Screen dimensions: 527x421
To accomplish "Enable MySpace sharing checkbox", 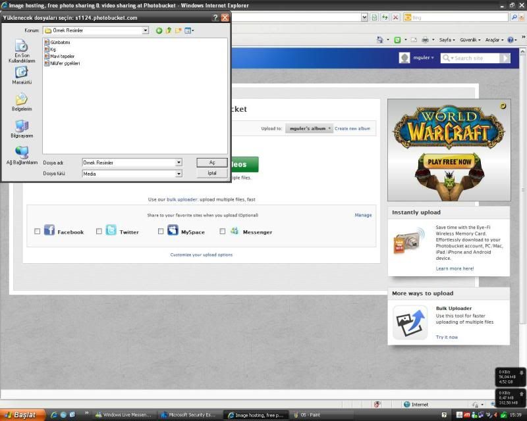I will click(161, 232).
